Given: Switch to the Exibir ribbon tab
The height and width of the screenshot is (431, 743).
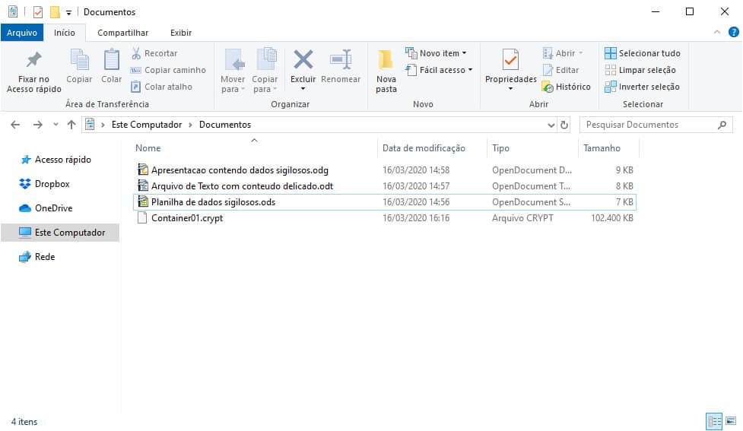Looking at the screenshot, I should pyautogui.click(x=181, y=33).
